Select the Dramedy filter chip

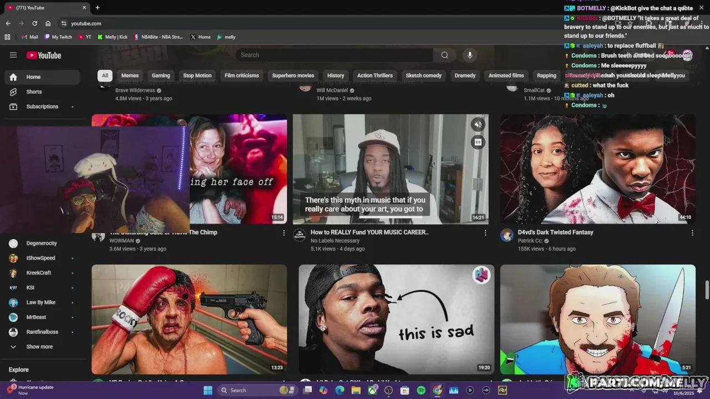coord(465,76)
